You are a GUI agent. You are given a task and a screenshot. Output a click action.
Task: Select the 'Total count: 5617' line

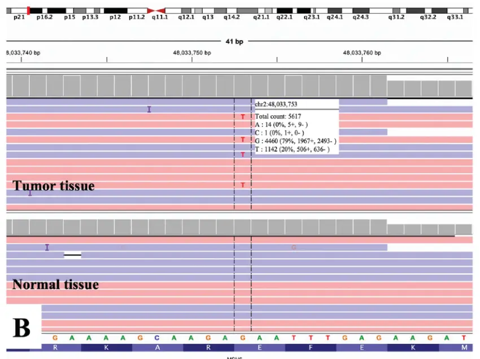tap(278, 116)
